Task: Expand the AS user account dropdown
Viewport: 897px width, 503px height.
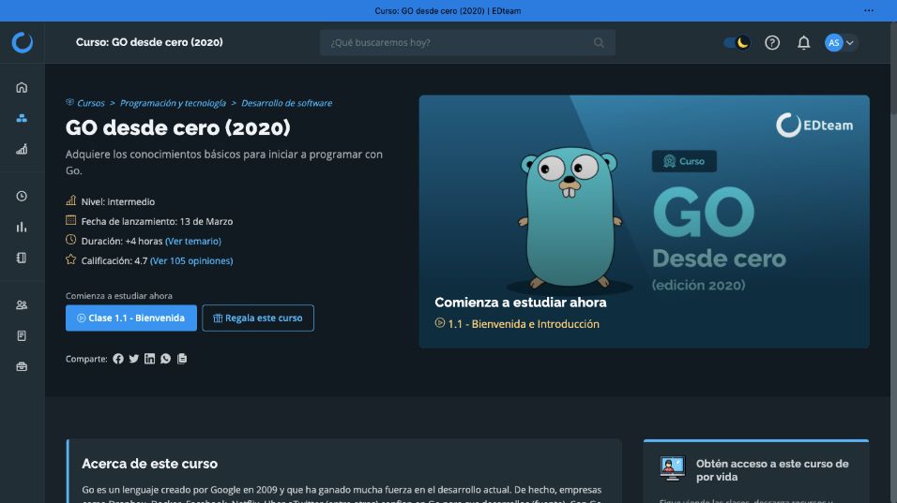Action: [841, 43]
